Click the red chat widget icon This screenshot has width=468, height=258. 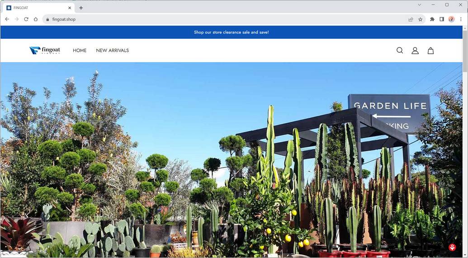coord(452,247)
